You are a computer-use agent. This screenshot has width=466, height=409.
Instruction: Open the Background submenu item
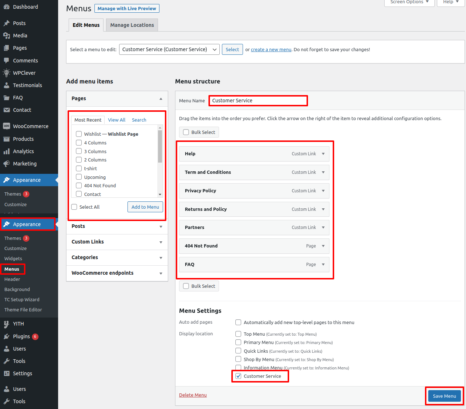click(17, 289)
